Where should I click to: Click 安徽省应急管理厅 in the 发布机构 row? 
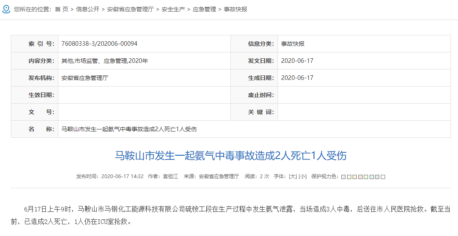coord(85,78)
